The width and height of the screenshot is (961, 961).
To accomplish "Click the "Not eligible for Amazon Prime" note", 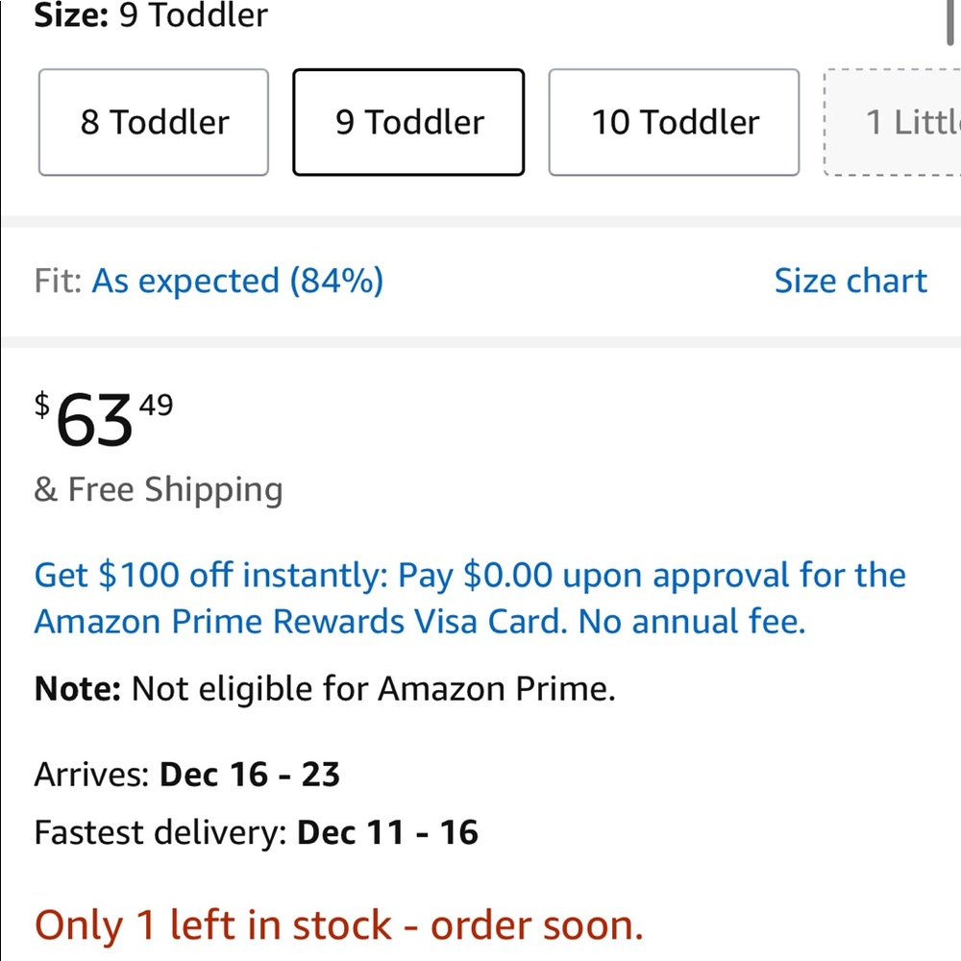I will coord(373,688).
